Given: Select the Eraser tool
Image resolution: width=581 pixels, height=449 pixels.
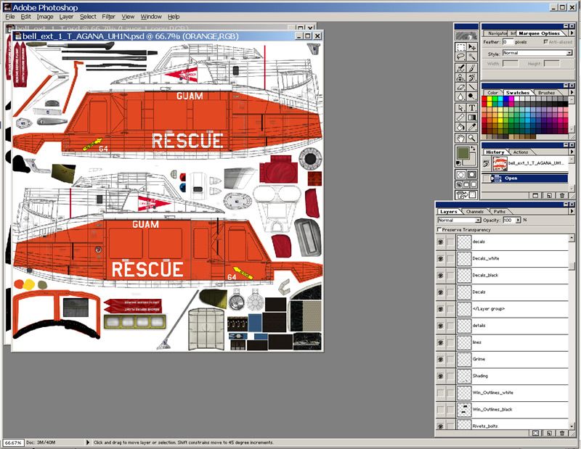Looking at the screenshot, I should [460, 87].
